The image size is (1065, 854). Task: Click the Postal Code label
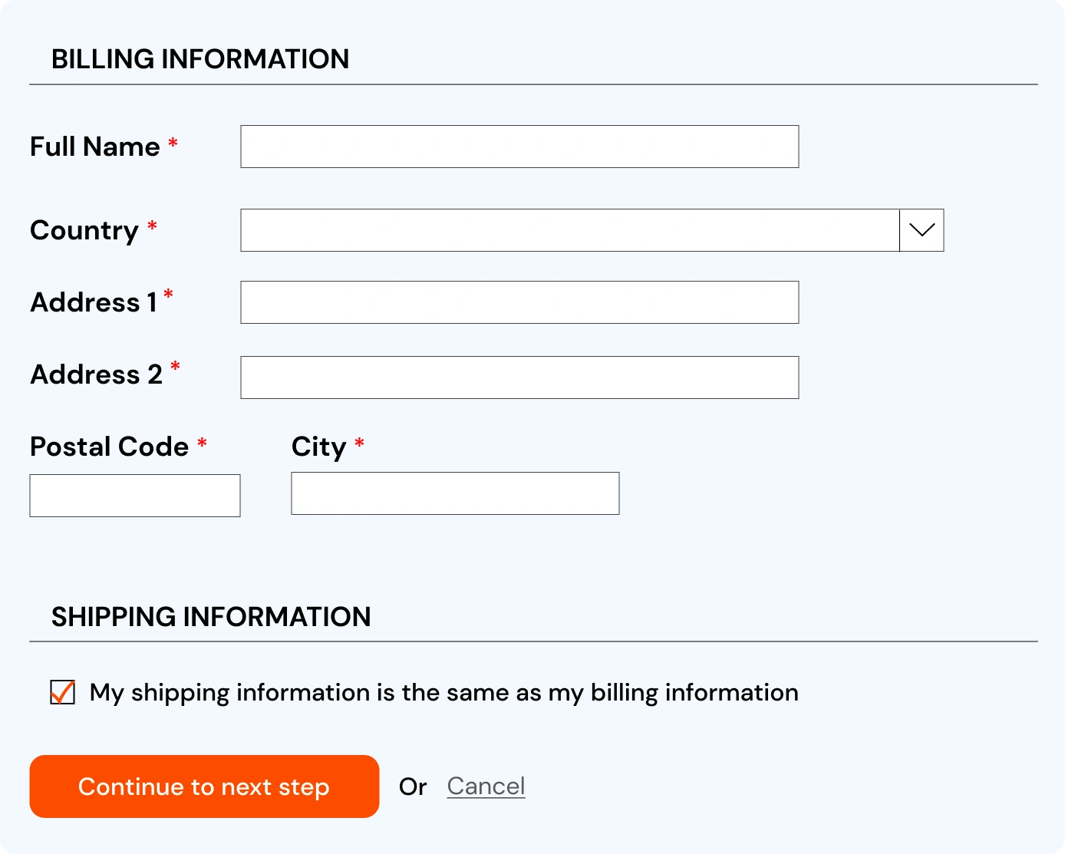coord(110,447)
